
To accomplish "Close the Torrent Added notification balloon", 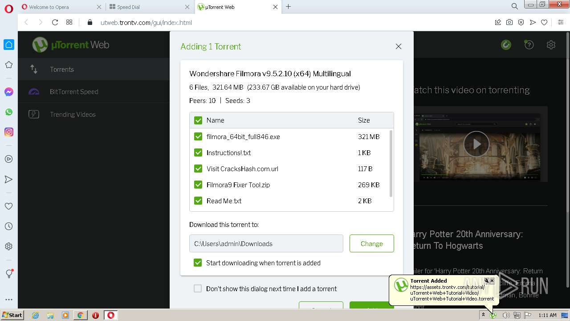I will tap(492, 281).
